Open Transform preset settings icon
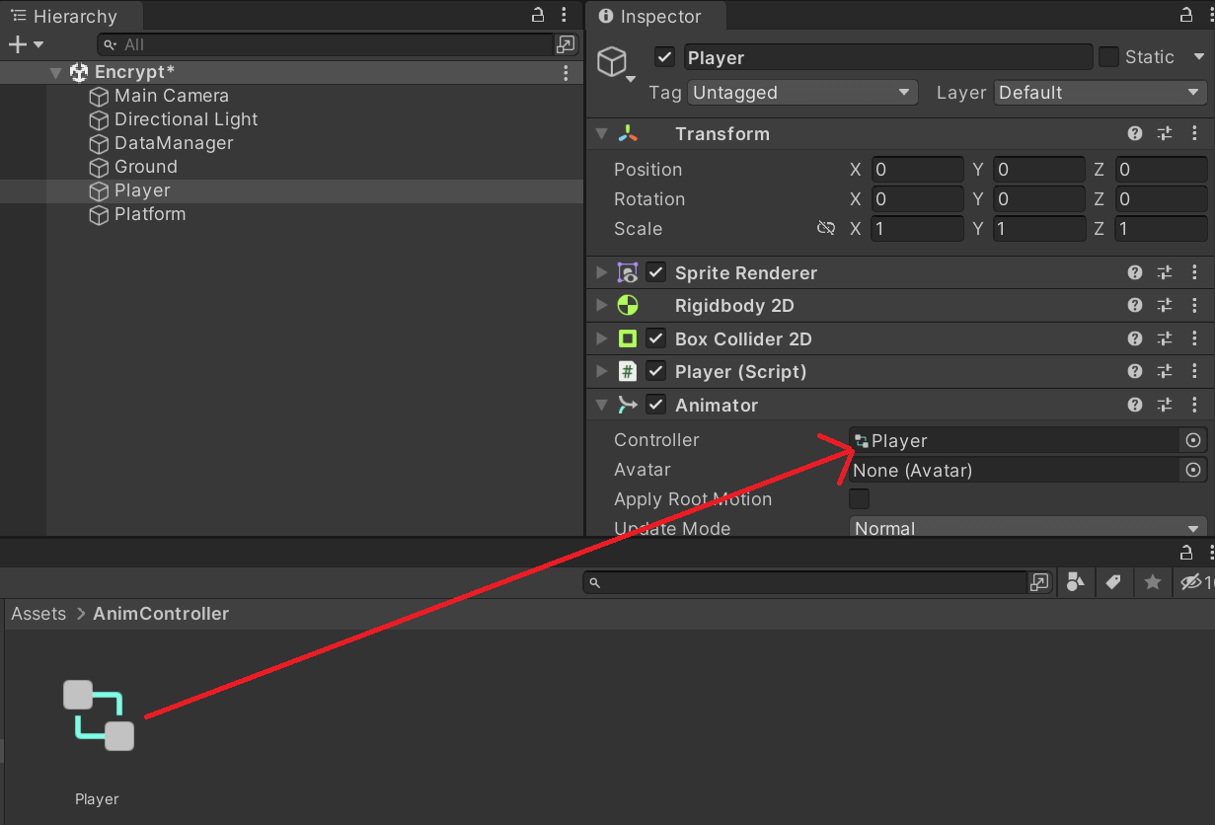Screen dimensions: 1215x825 tap(1165, 133)
